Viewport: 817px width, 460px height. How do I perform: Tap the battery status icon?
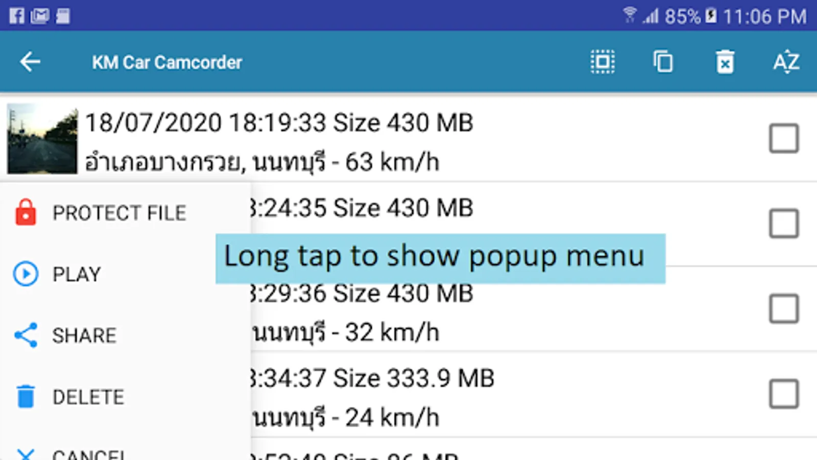711,16
